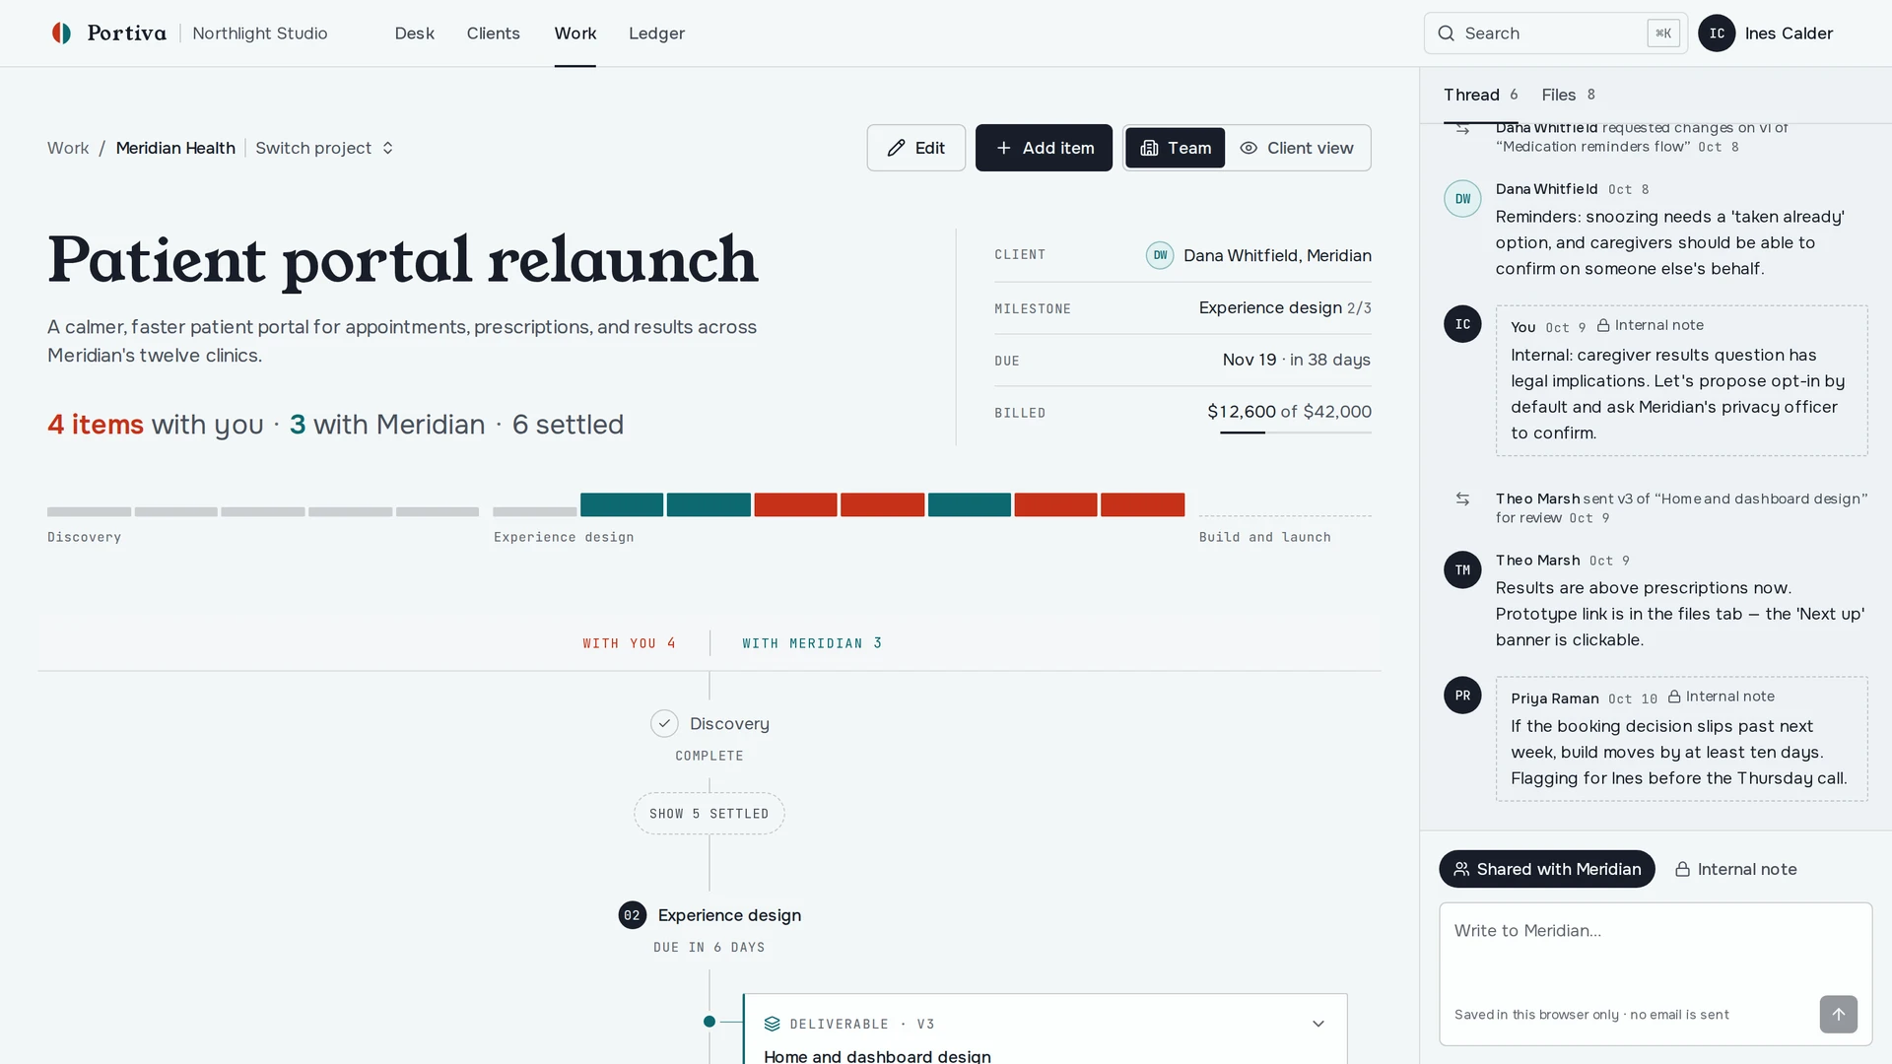Click the IC avatar beside the internal note

[1462, 324]
